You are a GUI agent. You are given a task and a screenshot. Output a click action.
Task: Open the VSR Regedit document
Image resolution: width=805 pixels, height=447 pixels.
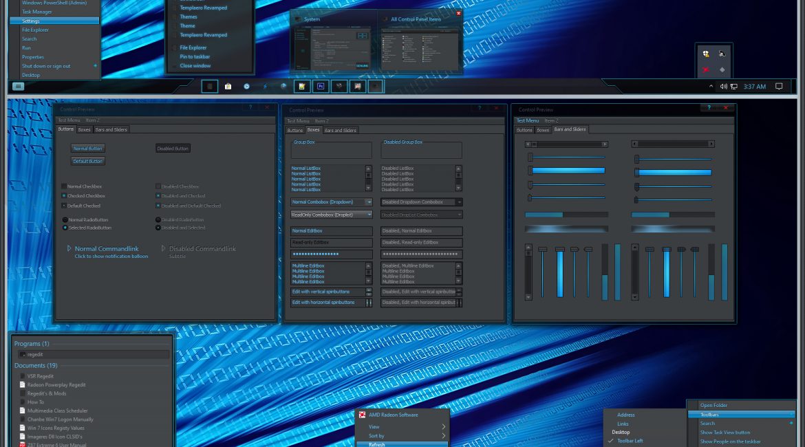click(40, 376)
